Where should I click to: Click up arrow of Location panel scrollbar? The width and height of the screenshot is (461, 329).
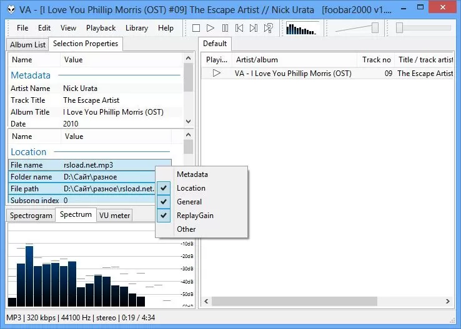coord(189,135)
